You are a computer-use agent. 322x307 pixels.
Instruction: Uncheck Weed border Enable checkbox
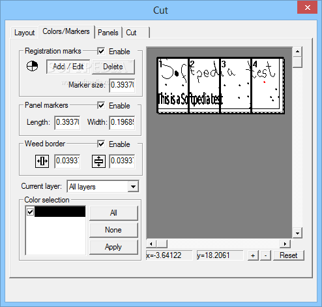click(101, 144)
